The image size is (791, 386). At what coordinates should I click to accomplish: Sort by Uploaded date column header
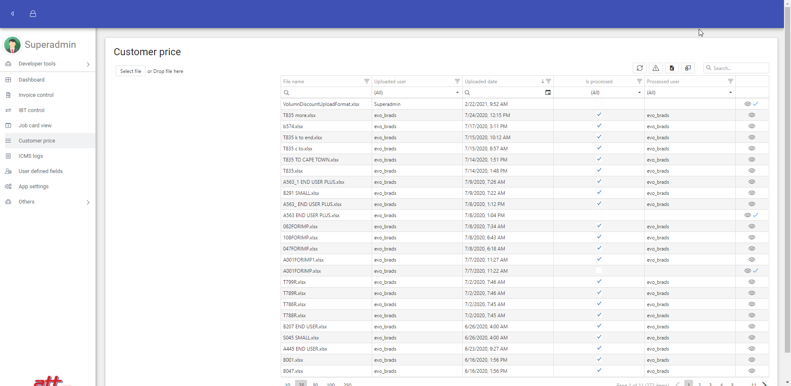point(481,82)
